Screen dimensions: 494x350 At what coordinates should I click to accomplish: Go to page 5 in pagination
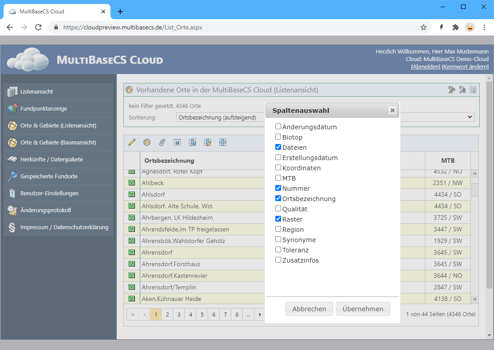coord(202,315)
